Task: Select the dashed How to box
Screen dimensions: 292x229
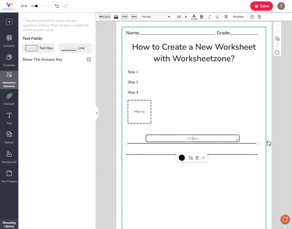Action: (x=139, y=111)
